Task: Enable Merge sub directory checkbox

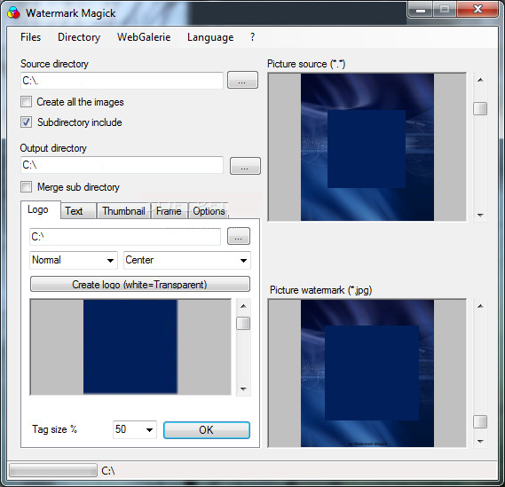Action: point(26,187)
